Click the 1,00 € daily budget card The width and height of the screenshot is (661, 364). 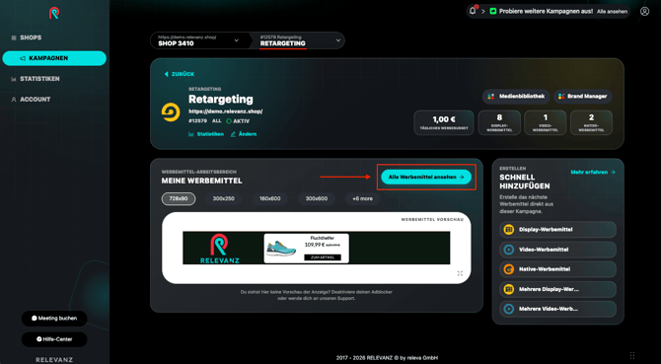pyautogui.click(x=444, y=123)
